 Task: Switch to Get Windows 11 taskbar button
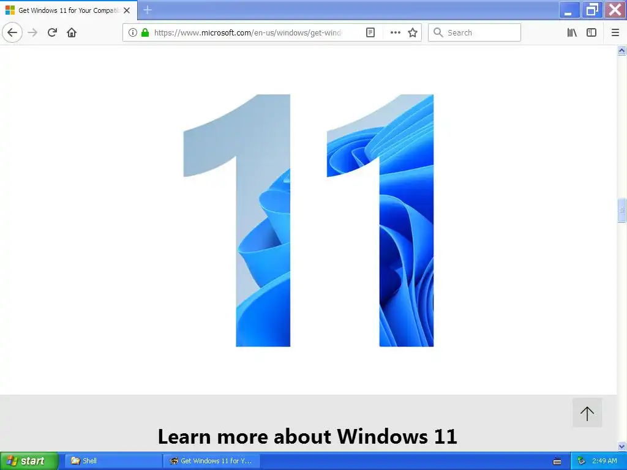tap(212, 461)
